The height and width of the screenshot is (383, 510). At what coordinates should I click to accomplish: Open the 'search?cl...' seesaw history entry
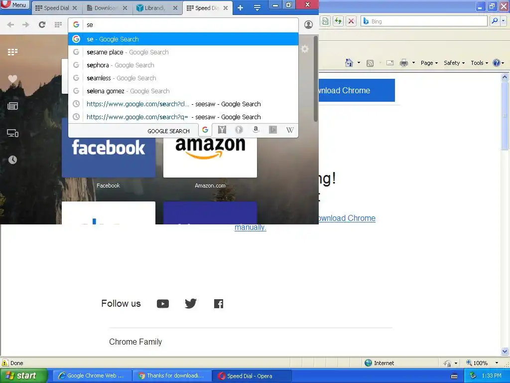pos(183,104)
